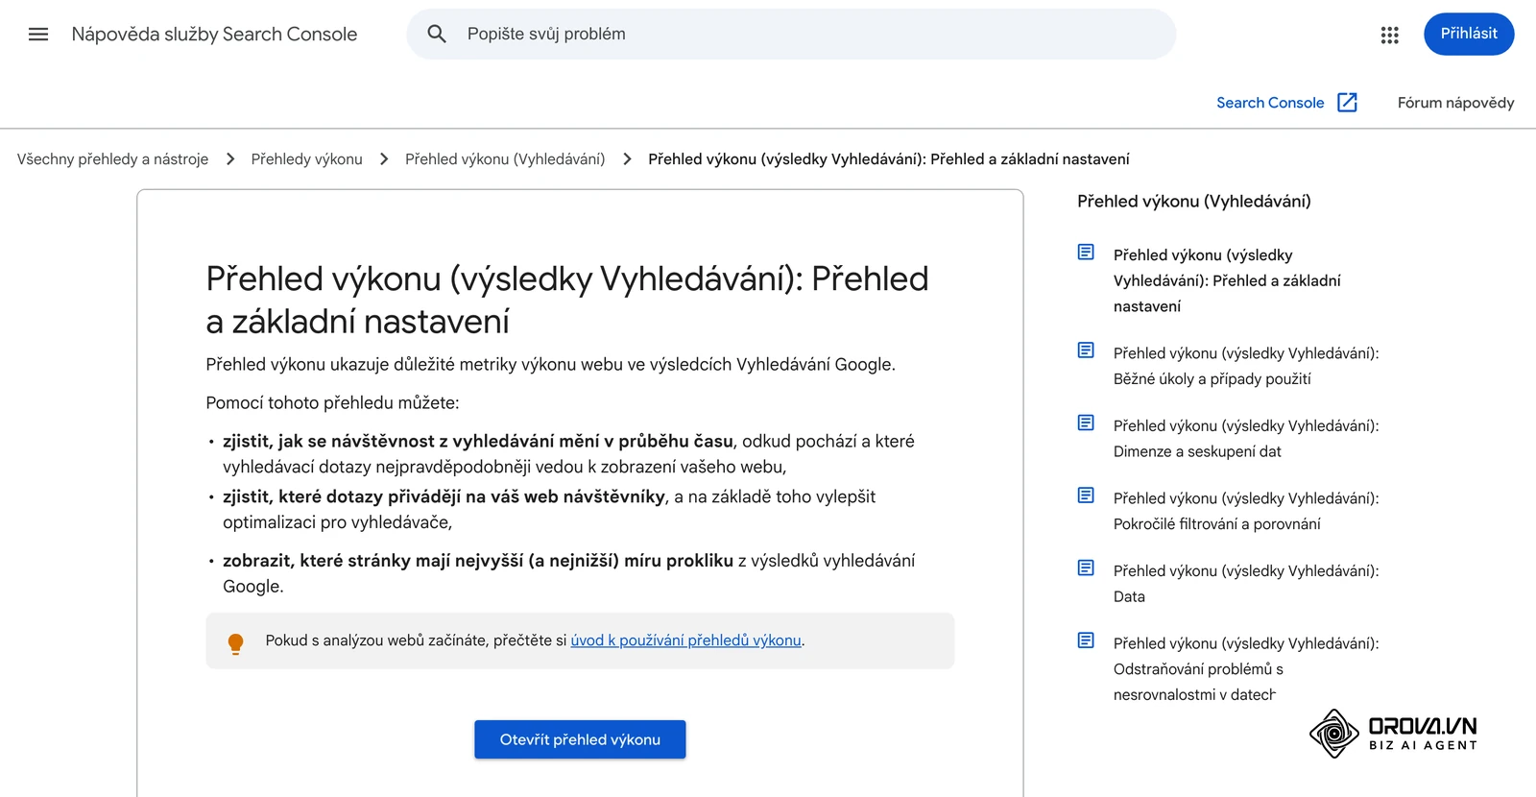Click article icon for 'Pokročilé filtrování a porovnání'
The image size is (1536, 797).
pyautogui.click(x=1086, y=495)
